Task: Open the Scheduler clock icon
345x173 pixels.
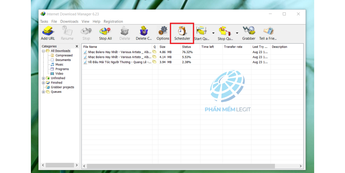Action: pos(182,31)
